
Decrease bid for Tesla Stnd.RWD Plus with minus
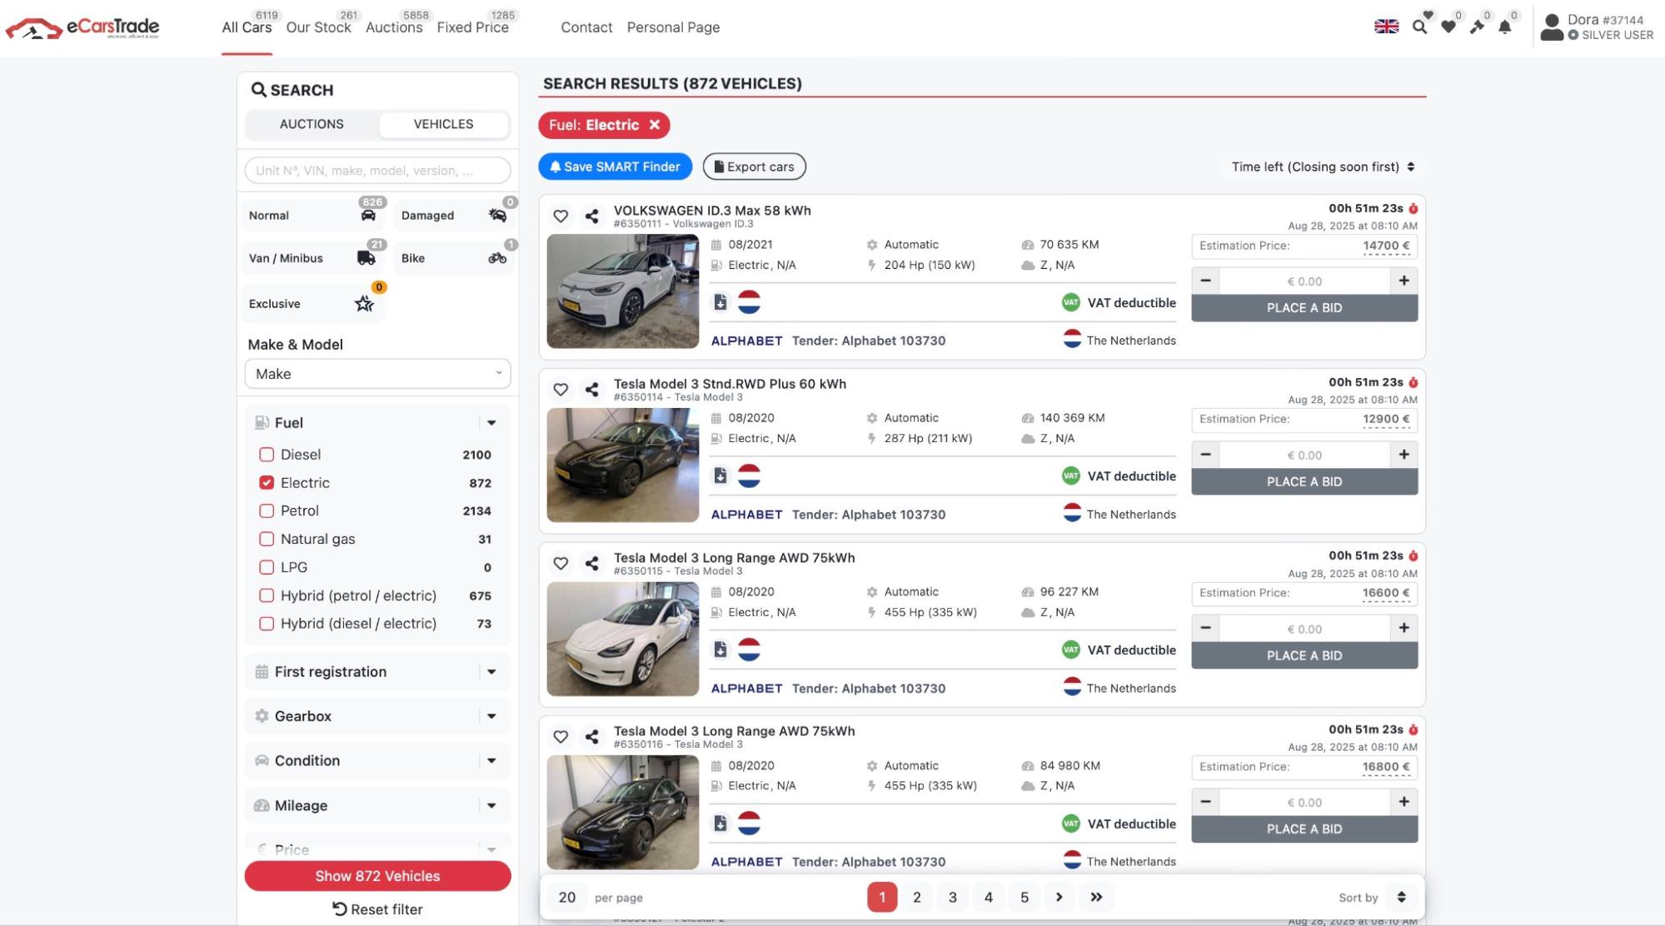1205,455
